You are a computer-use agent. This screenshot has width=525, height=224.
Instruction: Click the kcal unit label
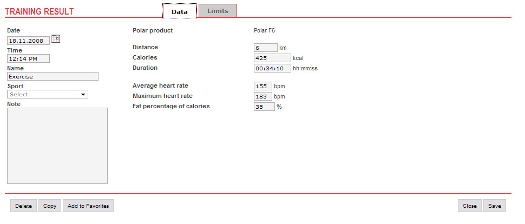pyautogui.click(x=298, y=58)
